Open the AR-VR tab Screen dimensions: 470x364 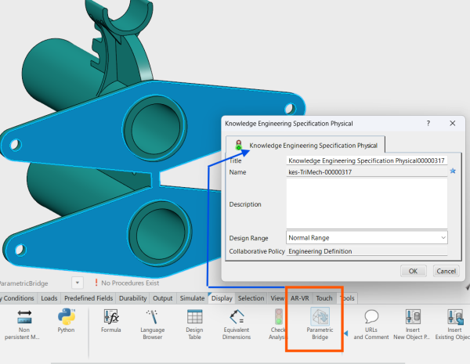[300, 298]
